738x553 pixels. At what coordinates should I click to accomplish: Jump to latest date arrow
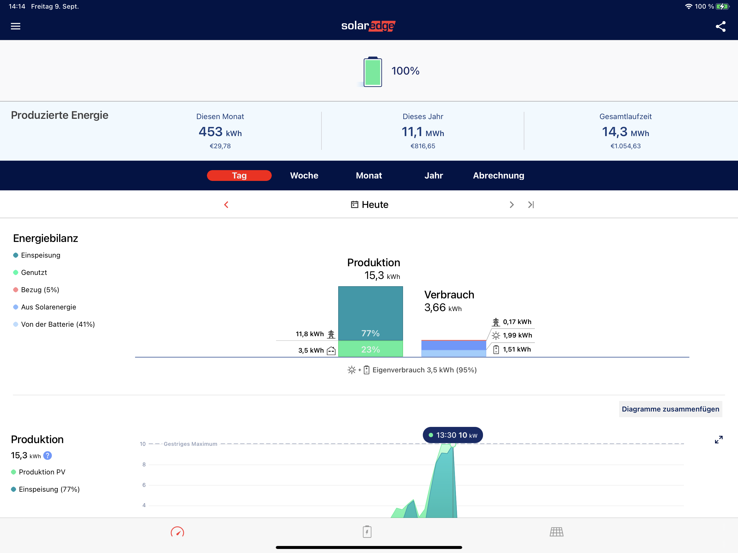[531, 204]
